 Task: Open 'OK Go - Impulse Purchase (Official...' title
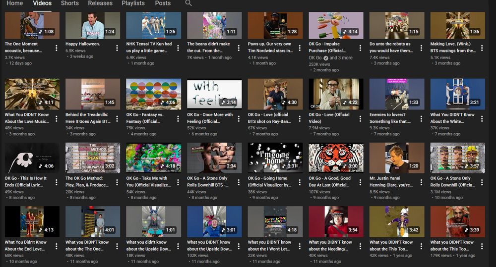(327, 47)
